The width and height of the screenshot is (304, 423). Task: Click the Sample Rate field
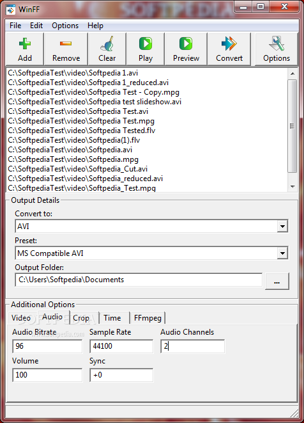tap(121, 346)
